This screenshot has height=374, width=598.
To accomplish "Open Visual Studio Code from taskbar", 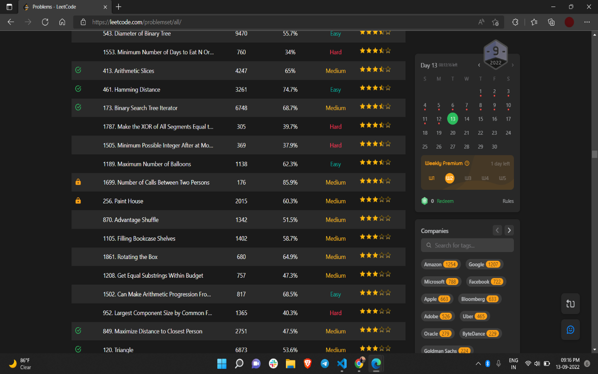I will click(x=342, y=363).
